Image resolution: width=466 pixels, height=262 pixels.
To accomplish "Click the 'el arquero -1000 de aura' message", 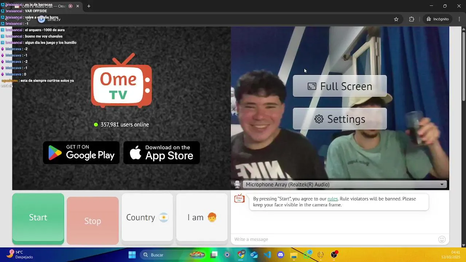I will pyautogui.click(x=45, y=30).
